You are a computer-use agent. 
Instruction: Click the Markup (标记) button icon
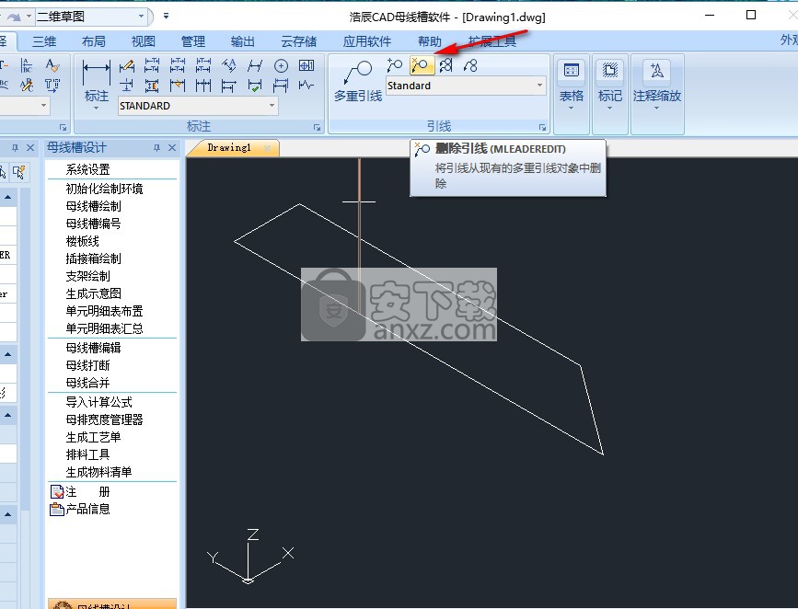click(x=609, y=70)
